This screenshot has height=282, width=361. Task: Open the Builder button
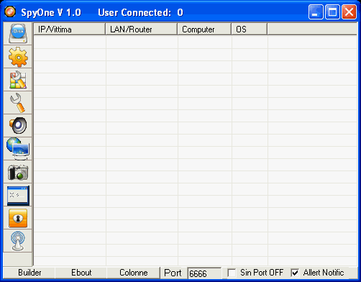pos(29,273)
